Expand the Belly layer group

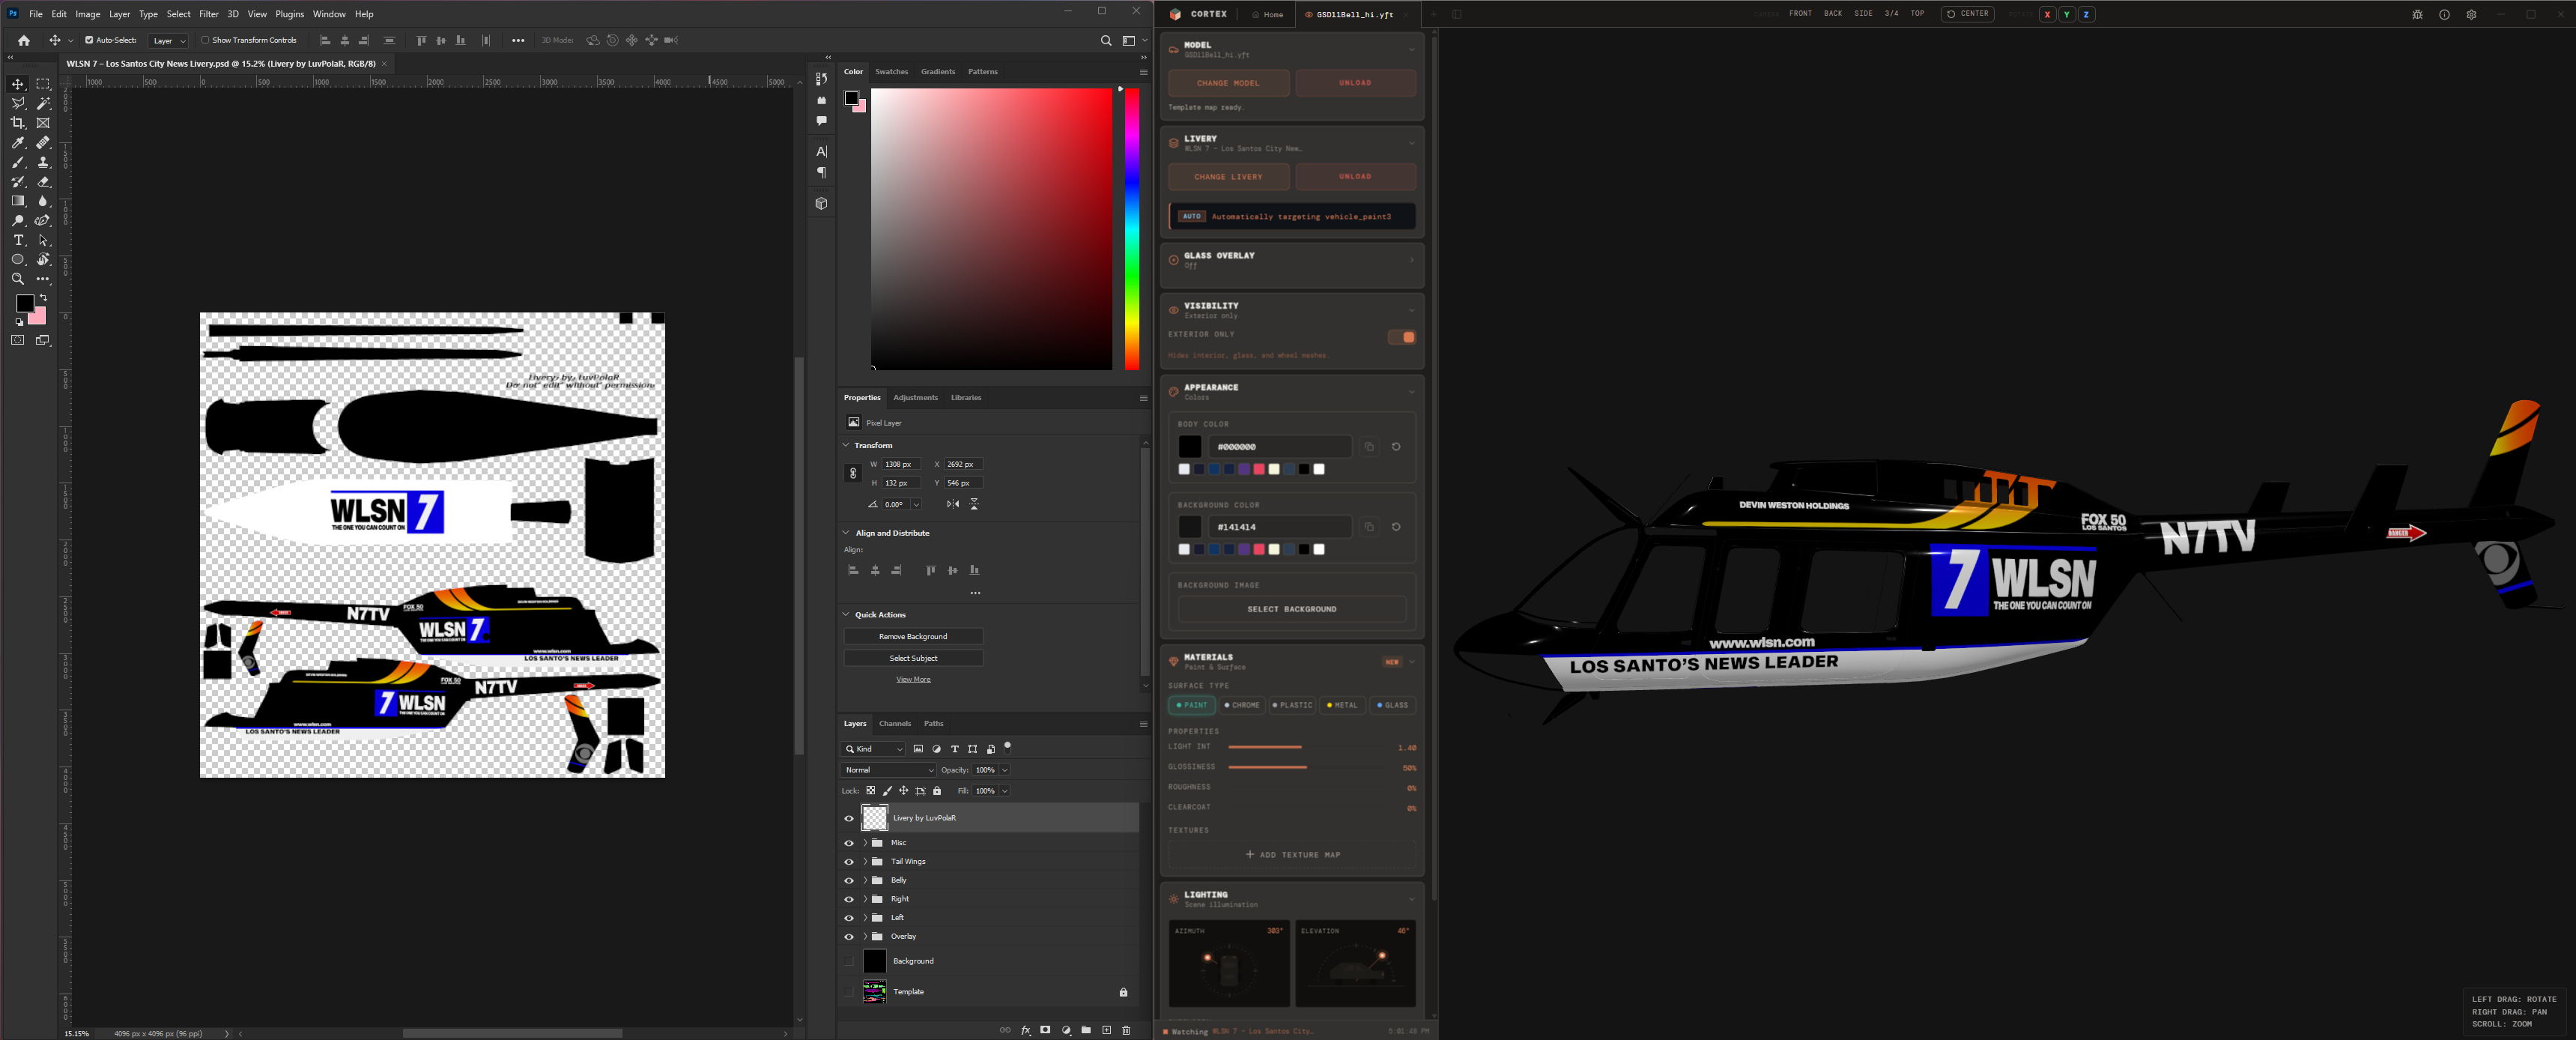tap(865, 881)
